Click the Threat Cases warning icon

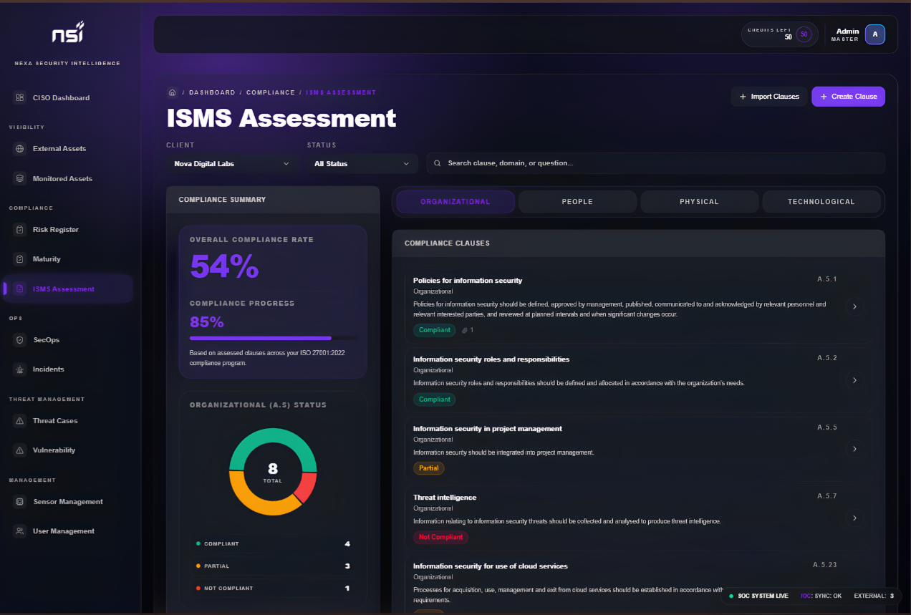(19, 421)
